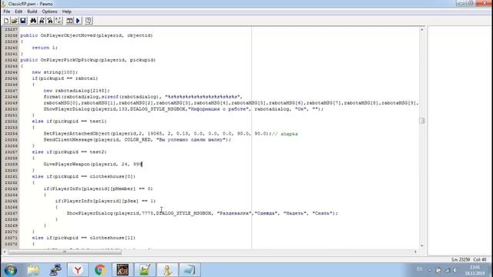Open the dark game thumbnail taskbar icon
Viewport: 493px width, 277px height.
[122, 270]
